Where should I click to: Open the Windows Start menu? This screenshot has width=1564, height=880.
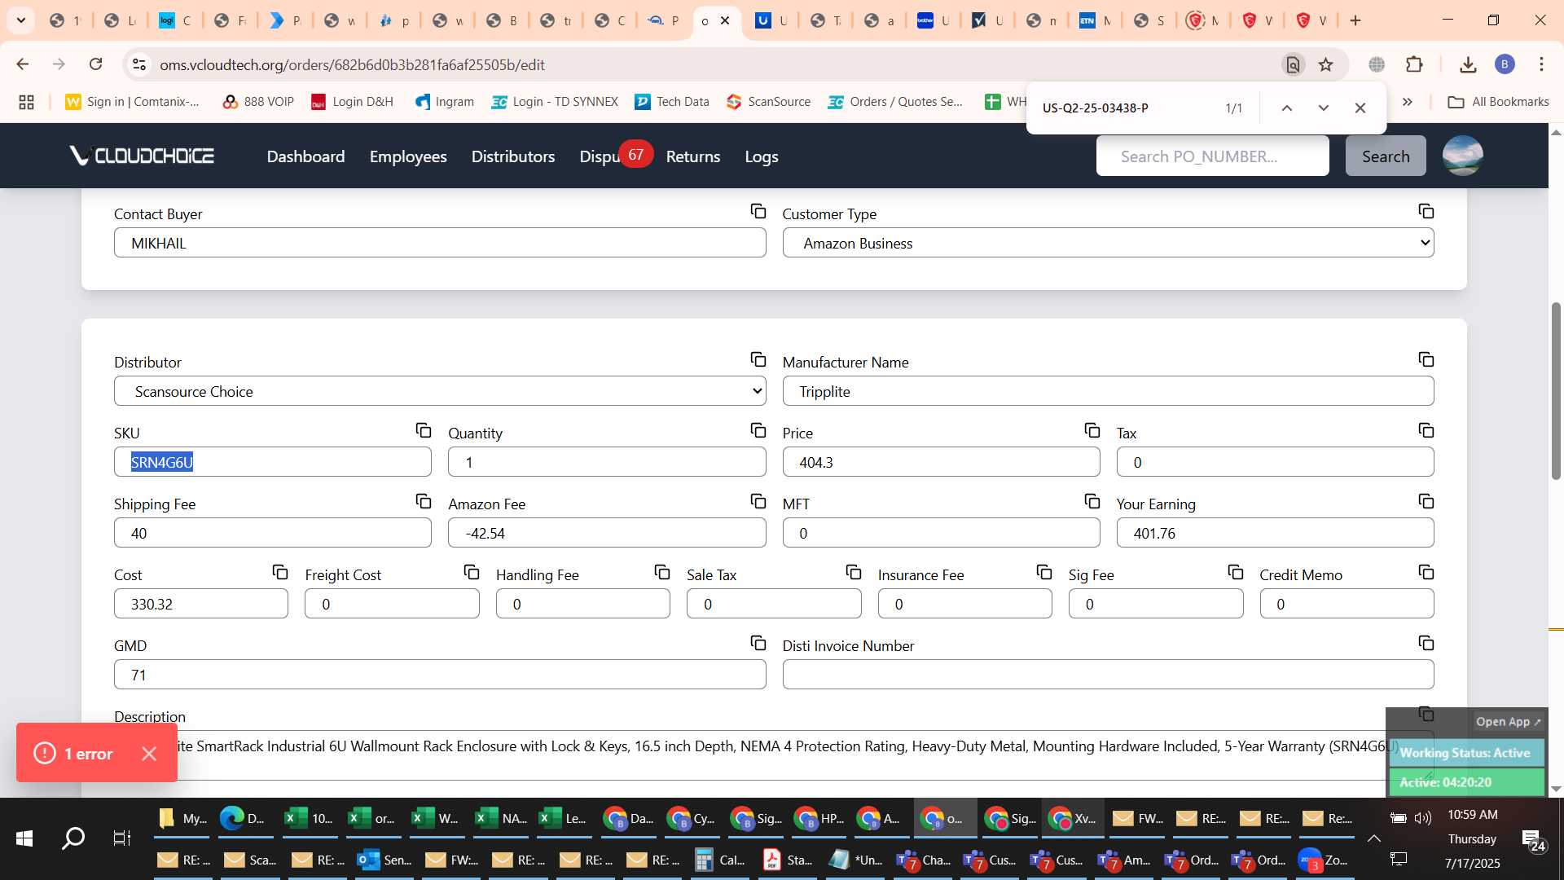click(x=24, y=838)
